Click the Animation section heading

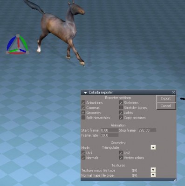118,125
